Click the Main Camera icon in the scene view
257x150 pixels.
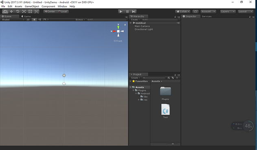64,84
